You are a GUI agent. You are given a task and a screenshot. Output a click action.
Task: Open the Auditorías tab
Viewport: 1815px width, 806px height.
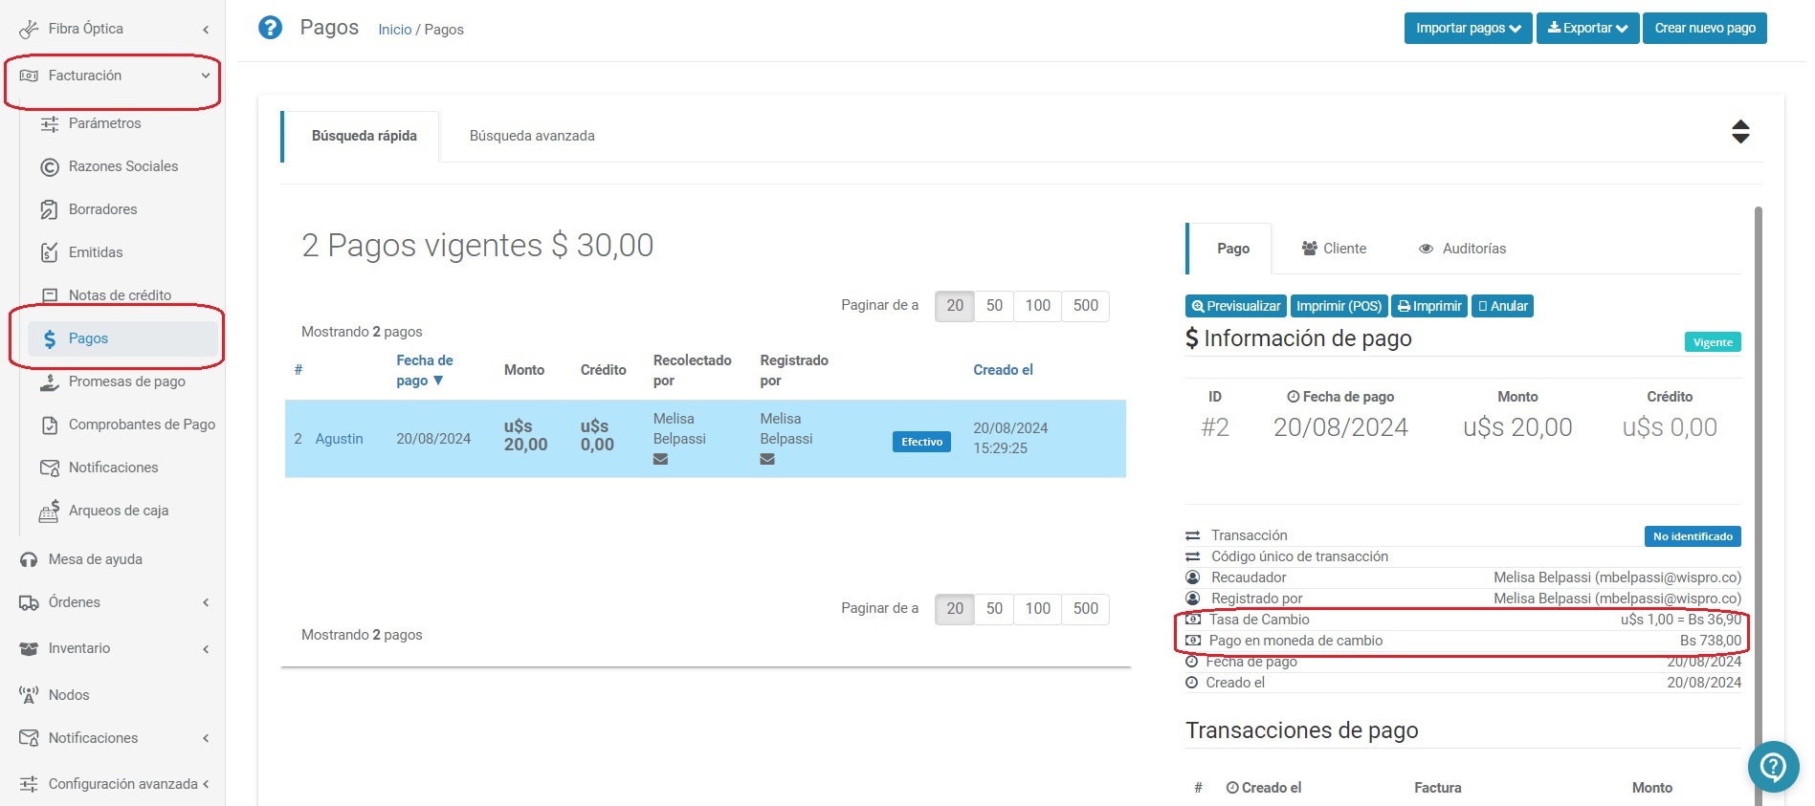click(x=1462, y=249)
